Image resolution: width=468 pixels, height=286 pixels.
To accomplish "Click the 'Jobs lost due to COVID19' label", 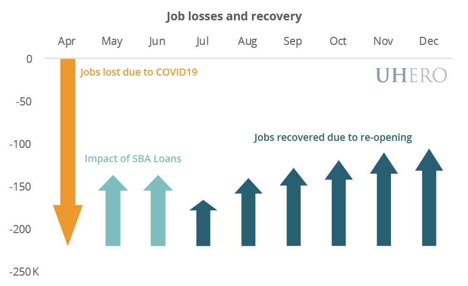I will click(139, 73).
